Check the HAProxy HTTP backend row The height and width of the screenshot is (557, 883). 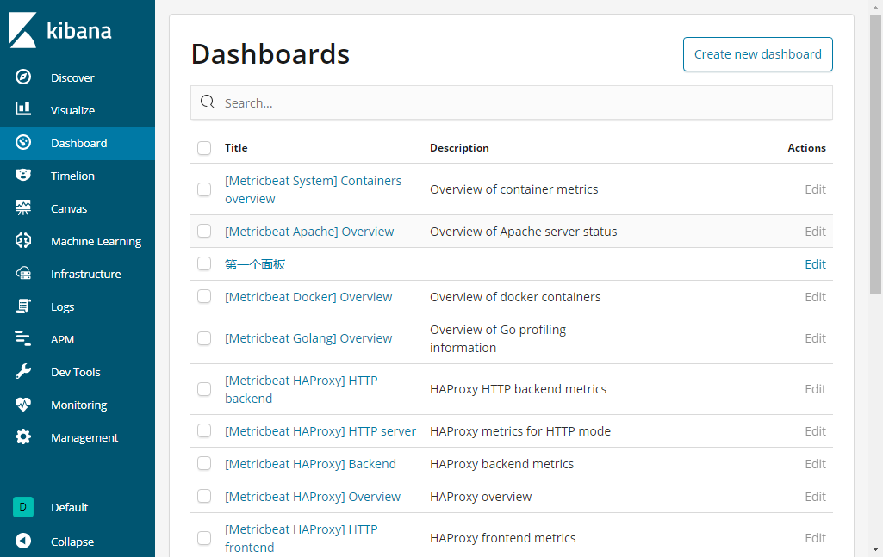204,389
